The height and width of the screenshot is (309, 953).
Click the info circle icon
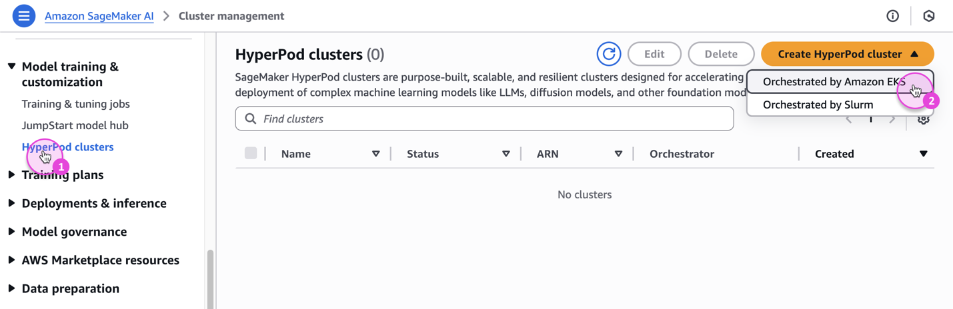point(892,16)
